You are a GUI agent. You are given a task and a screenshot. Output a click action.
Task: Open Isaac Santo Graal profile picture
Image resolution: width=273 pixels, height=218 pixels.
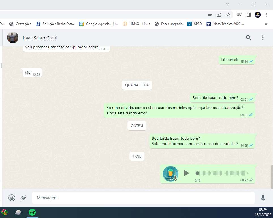pyautogui.click(x=13, y=38)
